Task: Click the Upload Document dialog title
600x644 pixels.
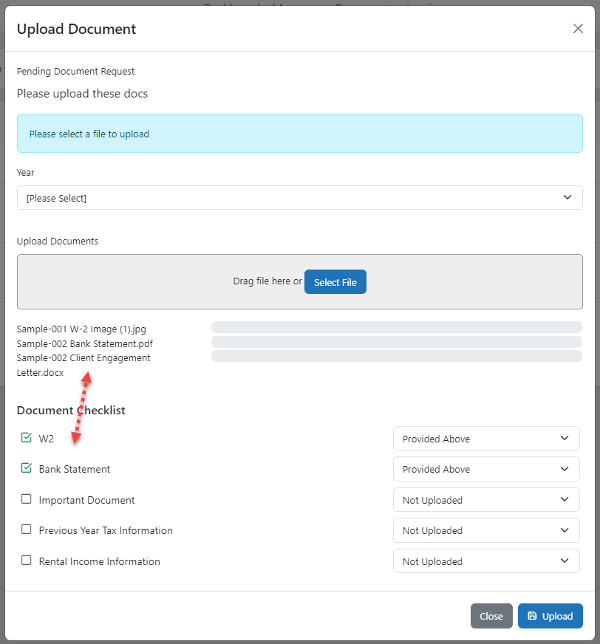Action: coord(76,29)
